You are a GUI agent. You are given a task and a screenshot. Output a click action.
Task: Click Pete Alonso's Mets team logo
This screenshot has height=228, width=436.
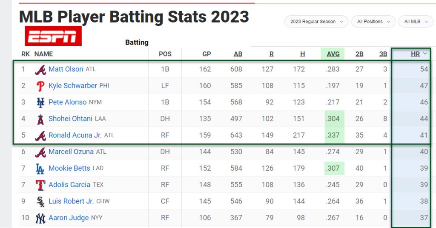[40, 102]
